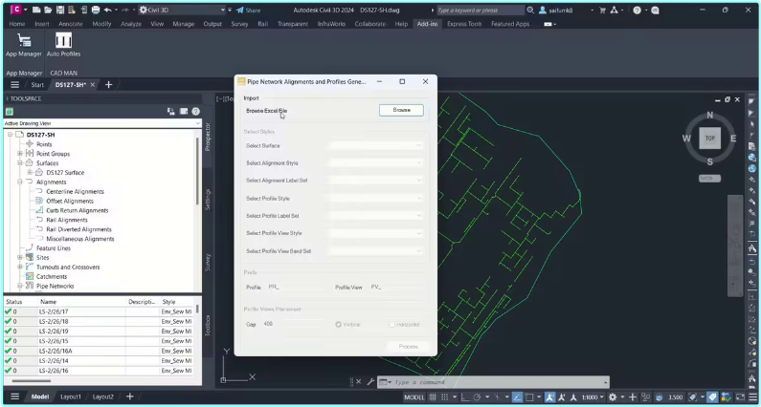Click the Profile prefix PR_ field
Screen dimensions: 761x407
tap(296, 287)
